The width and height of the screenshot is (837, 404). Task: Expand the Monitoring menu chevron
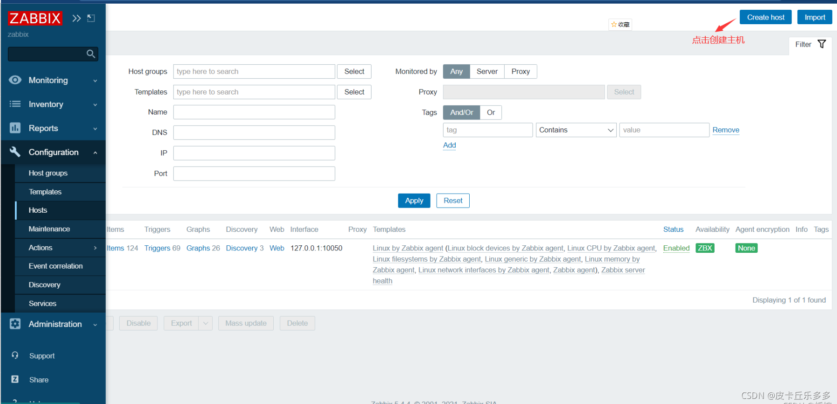pyautogui.click(x=95, y=81)
